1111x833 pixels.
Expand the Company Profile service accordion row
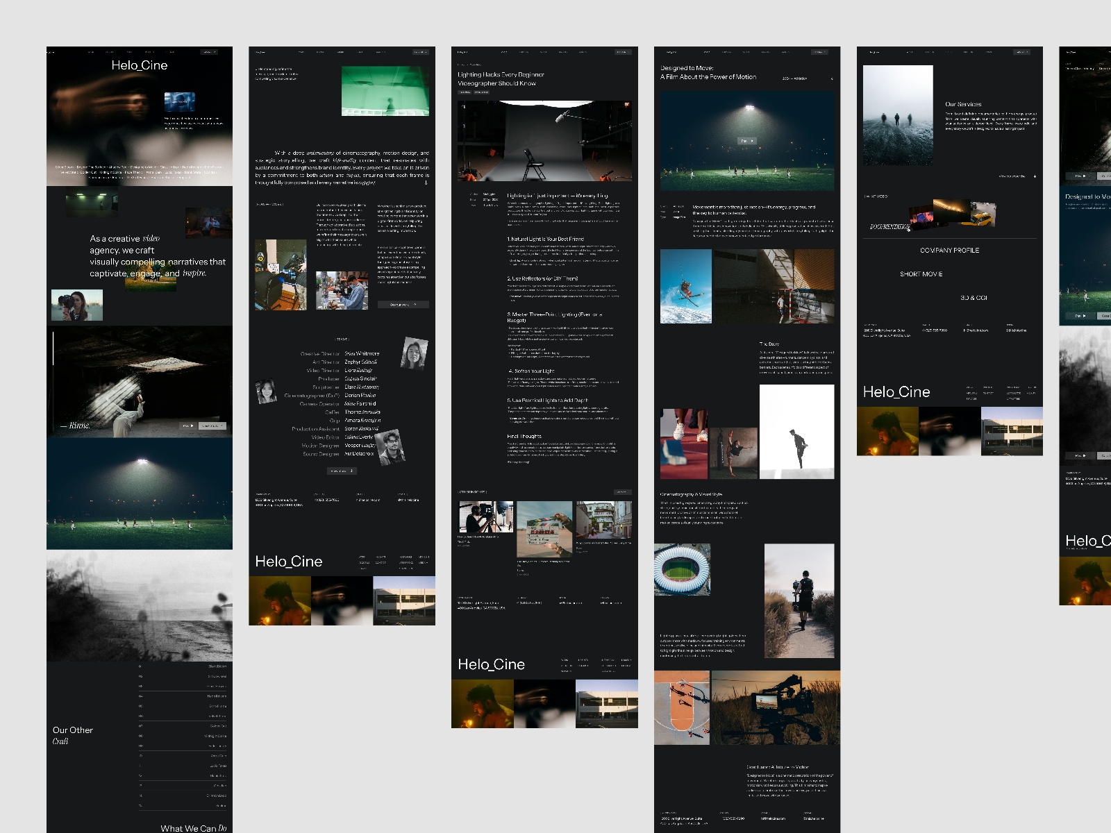(x=949, y=250)
